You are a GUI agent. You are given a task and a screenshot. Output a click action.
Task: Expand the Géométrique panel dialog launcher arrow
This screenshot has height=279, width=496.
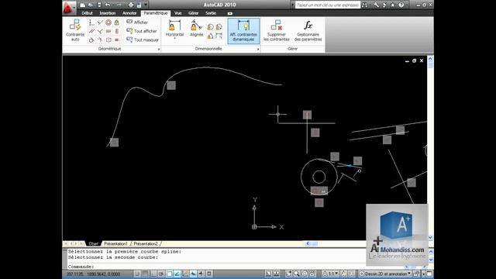(x=159, y=49)
